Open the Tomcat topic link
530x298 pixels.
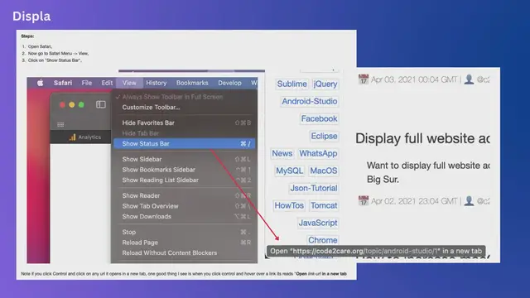324,205
